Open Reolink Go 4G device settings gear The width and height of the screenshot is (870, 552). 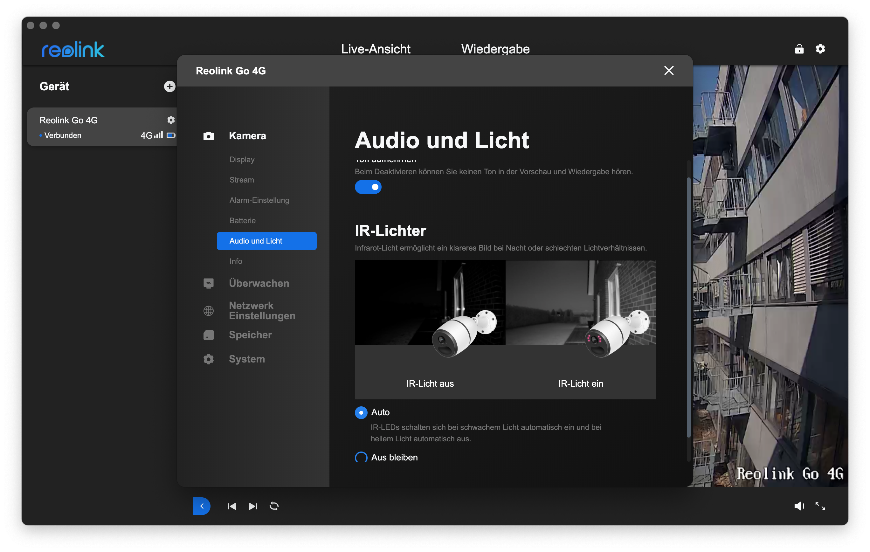(x=171, y=120)
